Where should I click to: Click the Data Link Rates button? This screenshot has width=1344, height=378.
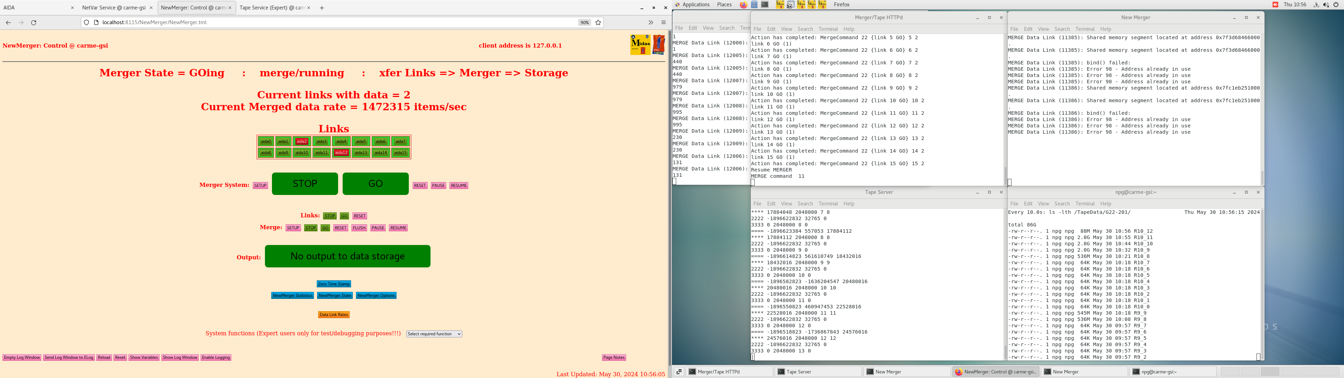click(334, 315)
